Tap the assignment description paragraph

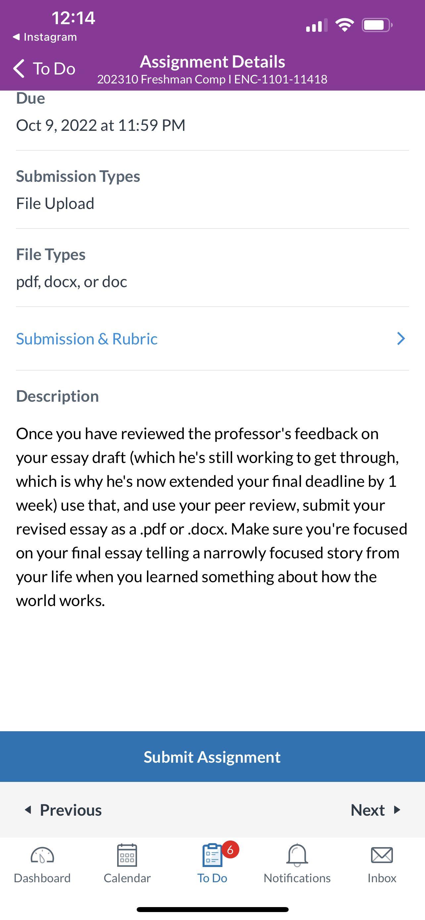click(212, 517)
